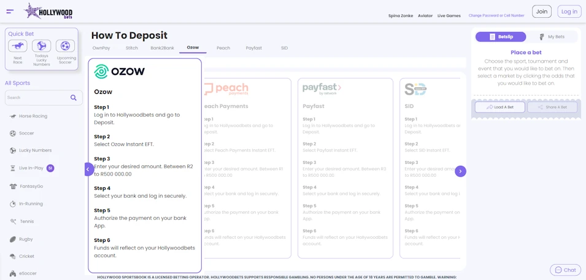Switch to the Bank2Bank tab
The height and width of the screenshot is (280, 586).
coord(162,48)
